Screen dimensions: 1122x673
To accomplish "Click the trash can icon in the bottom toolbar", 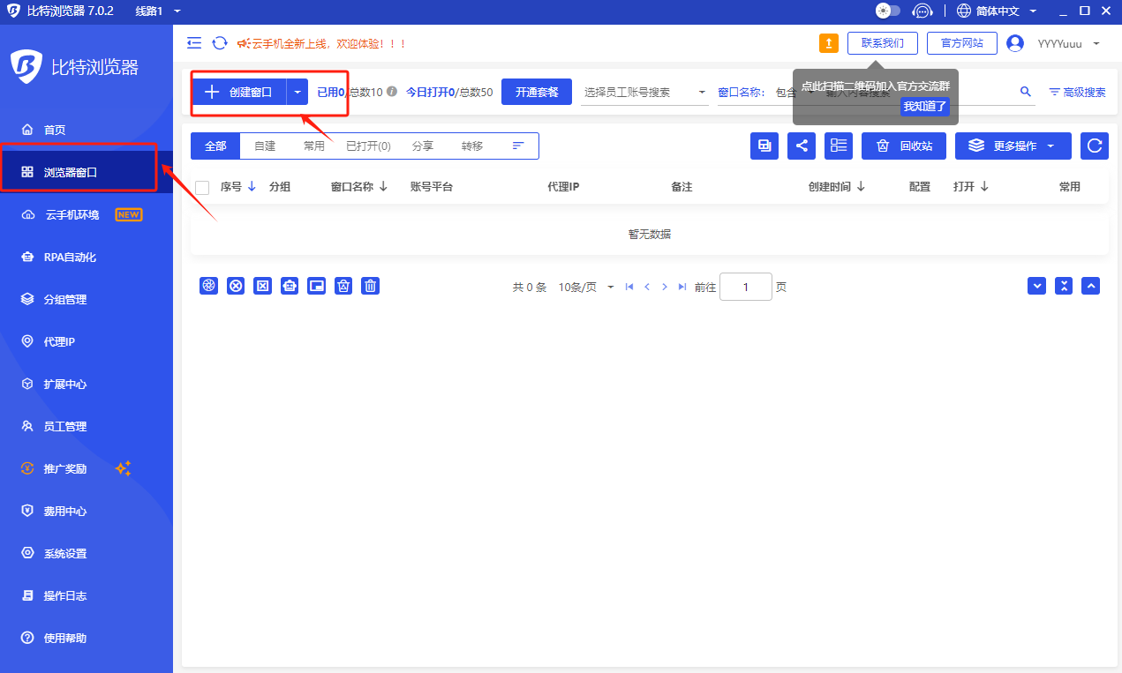I will (x=371, y=286).
